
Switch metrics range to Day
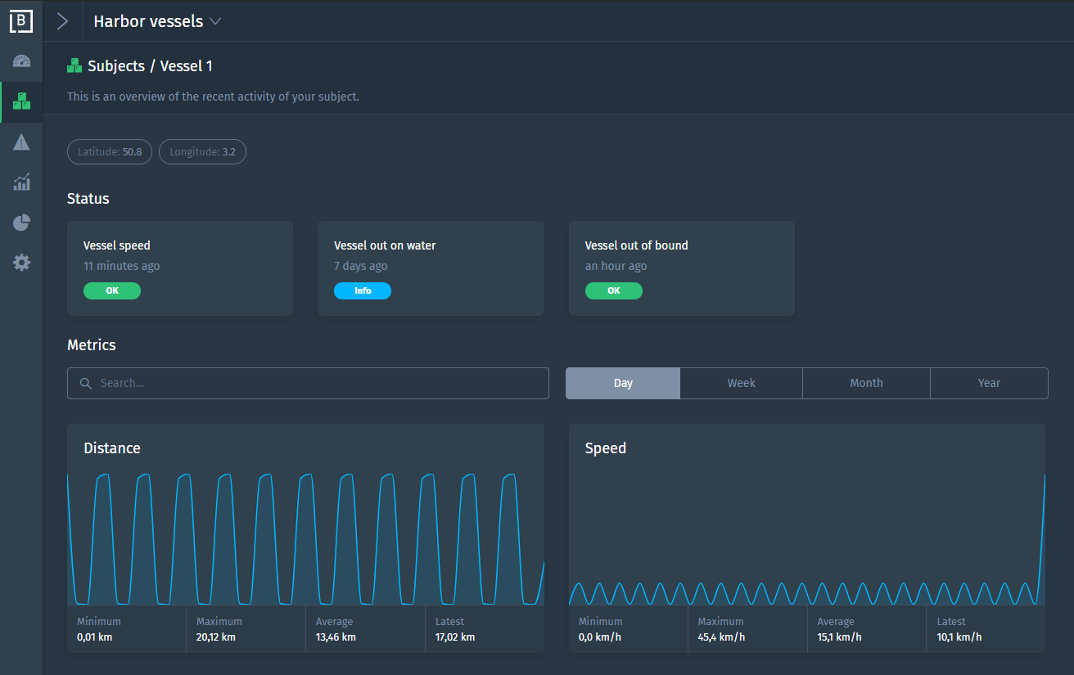coord(622,383)
